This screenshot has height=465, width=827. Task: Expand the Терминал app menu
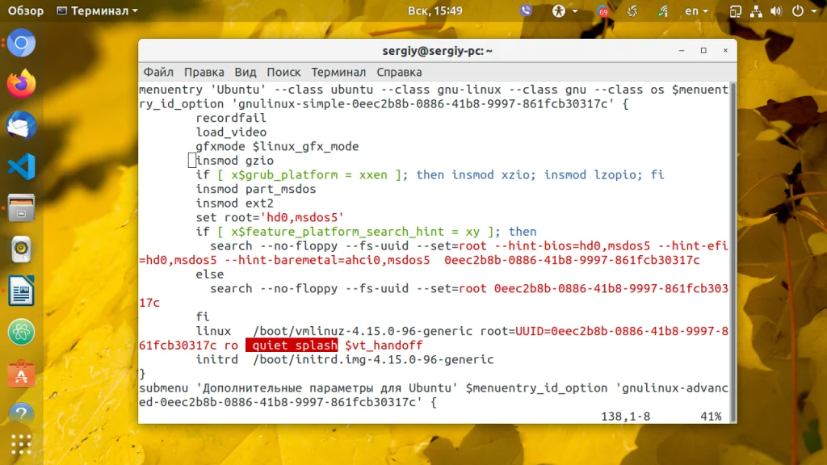97,10
